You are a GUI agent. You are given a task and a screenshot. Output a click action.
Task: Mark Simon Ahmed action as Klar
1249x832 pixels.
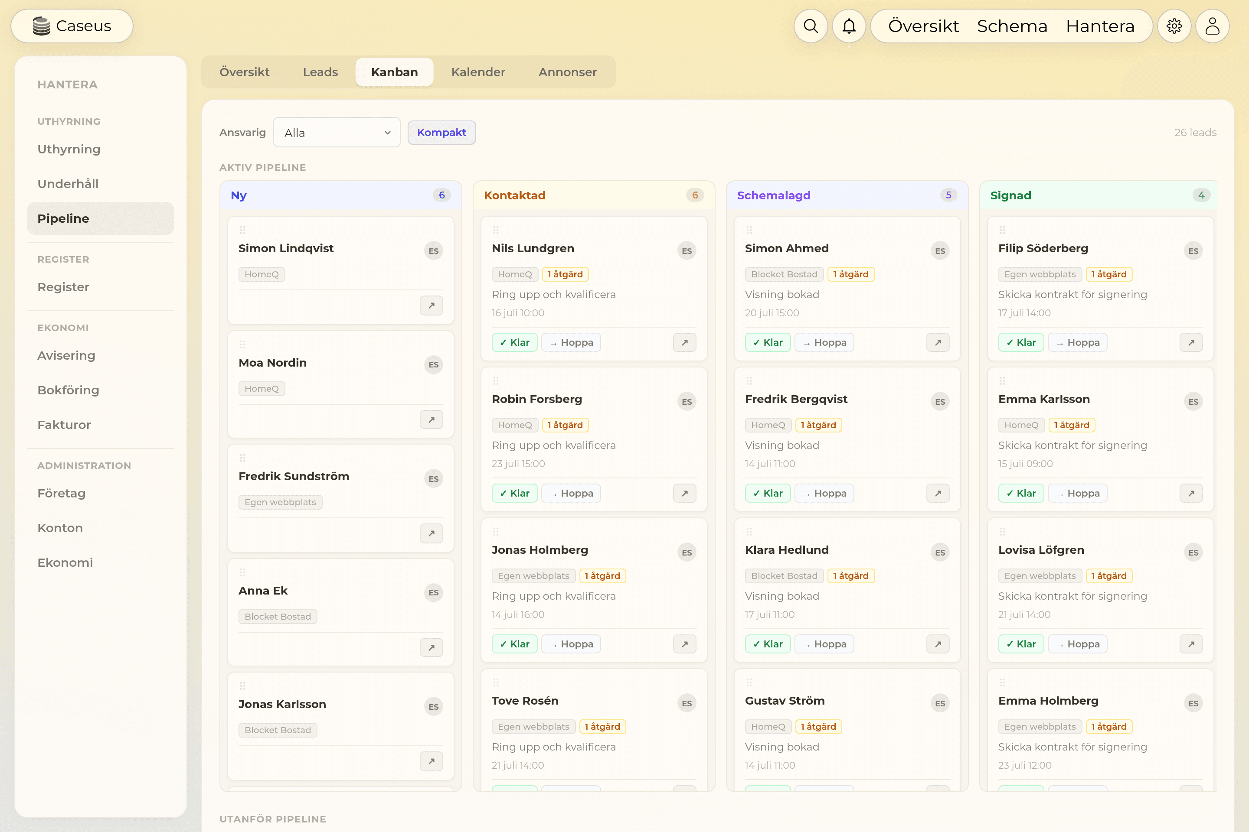(767, 342)
